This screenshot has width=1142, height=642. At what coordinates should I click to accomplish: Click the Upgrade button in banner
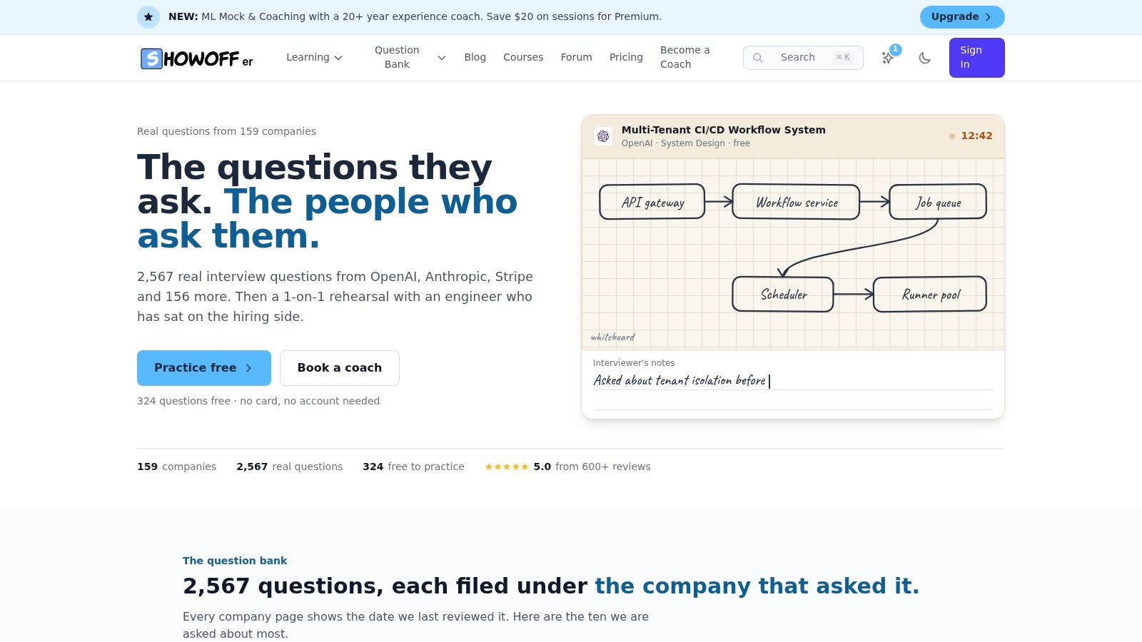[x=962, y=17]
